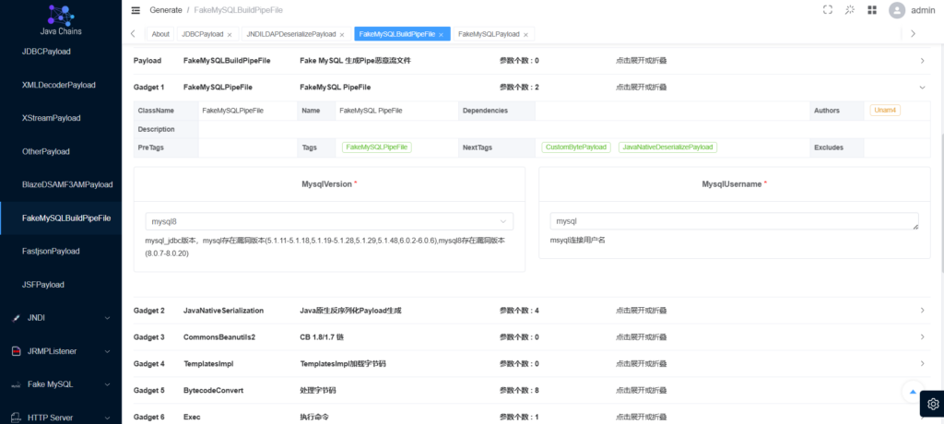Screen dimensions: 944x424
Task: Click the MysqlUsername text field
Action: (x=728, y=221)
